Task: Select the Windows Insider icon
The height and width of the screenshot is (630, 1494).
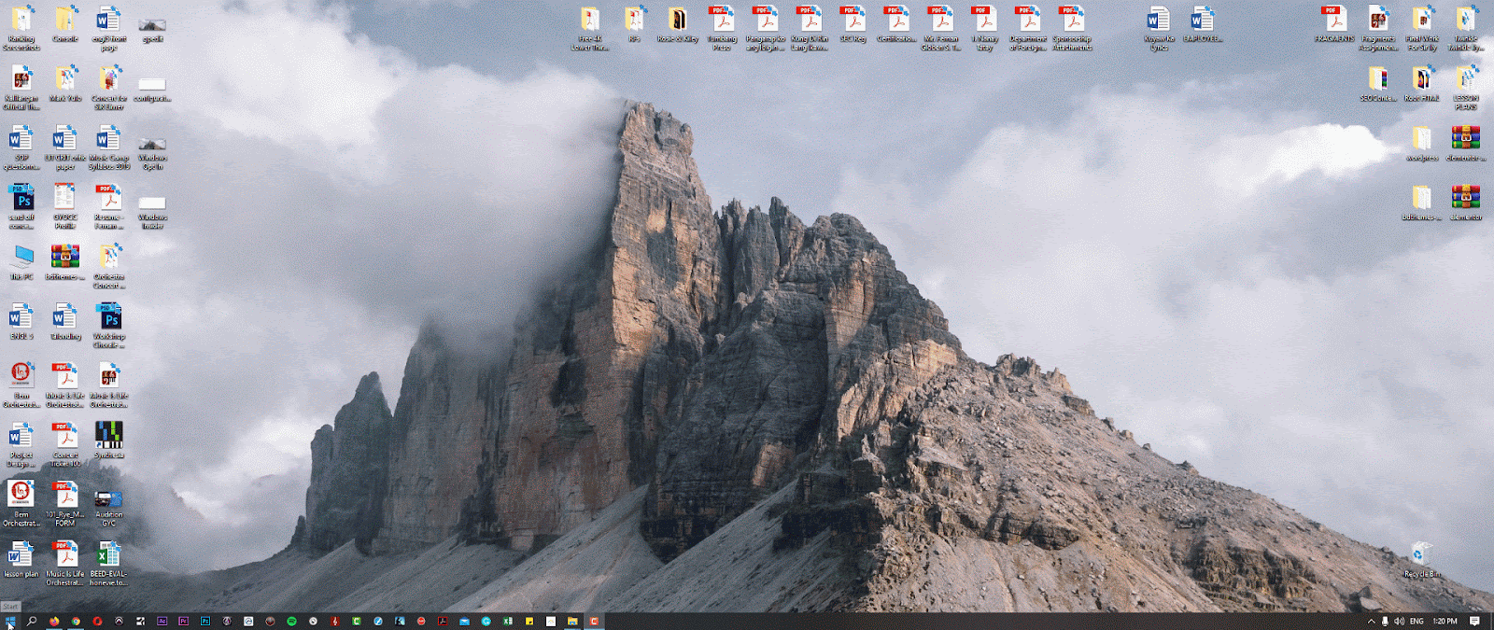Action: [x=152, y=212]
